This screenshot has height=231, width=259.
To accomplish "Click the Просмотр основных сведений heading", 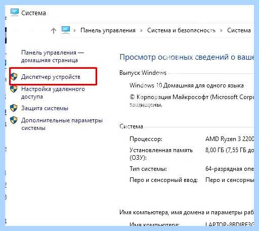I will (x=187, y=57).
